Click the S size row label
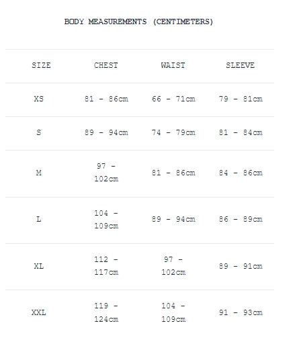 pos(39,132)
